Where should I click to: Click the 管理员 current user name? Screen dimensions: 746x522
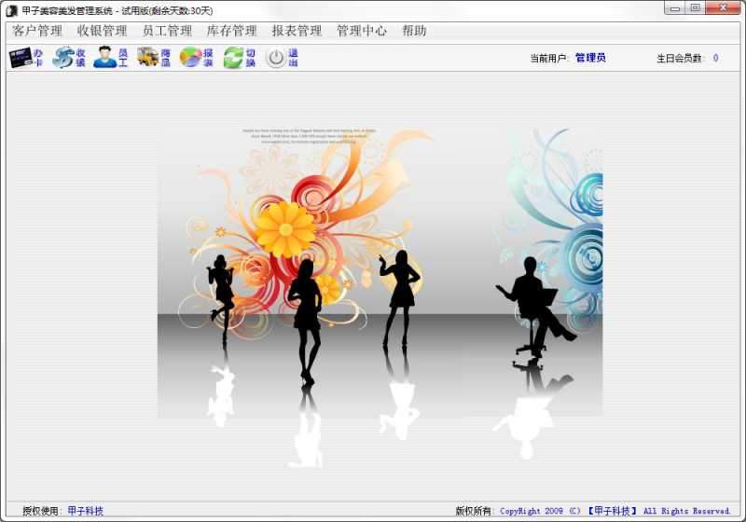(x=590, y=58)
